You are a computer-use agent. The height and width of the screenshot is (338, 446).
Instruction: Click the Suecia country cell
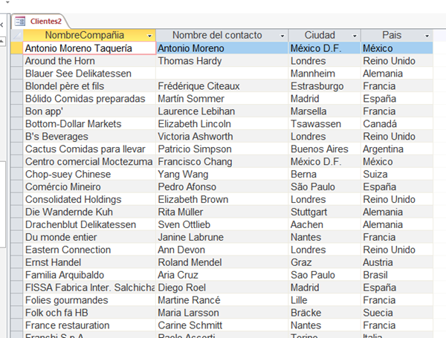[397, 313]
